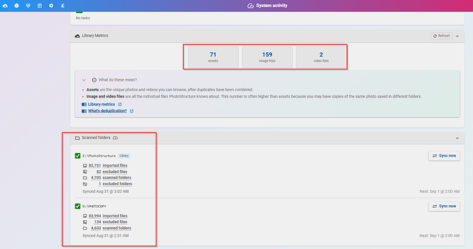Click image icon next to 82,994 imported files
The width and height of the screenshot is (473, 249).
click(x=85, y=216)
